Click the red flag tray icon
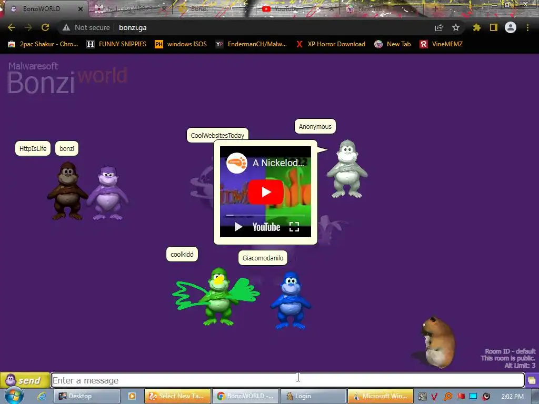The height and width of the screenshot is (404, 539). [461, 396]
